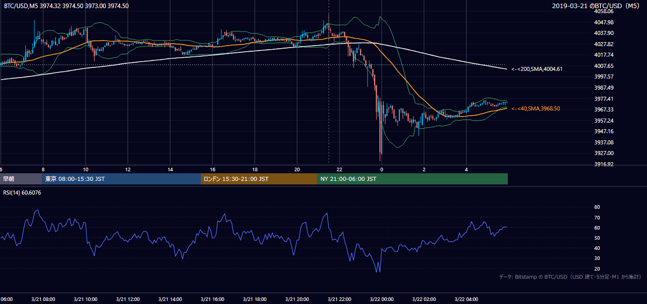Click hour tick 12 under price chart
This screenshot has width=647, height=304.
coord(128,169)
